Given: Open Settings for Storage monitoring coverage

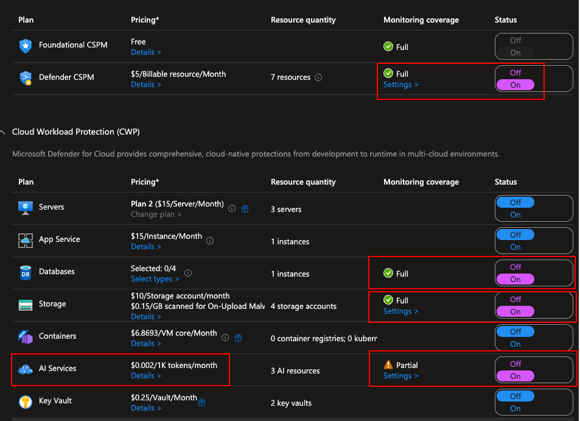Looking at the screenshot, I should [x=400, y=311].
